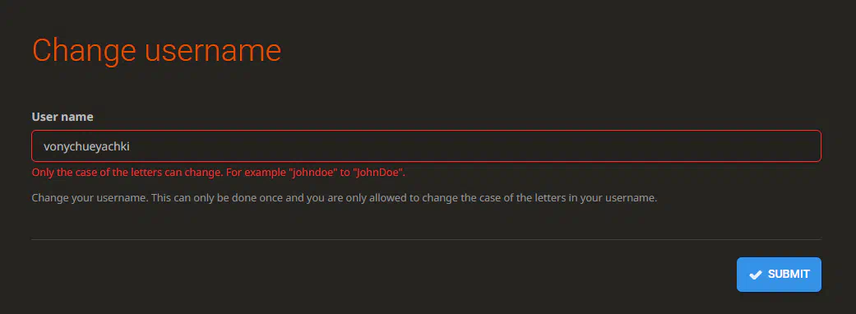Click the horizontal divider above Submit

point(426,239)
